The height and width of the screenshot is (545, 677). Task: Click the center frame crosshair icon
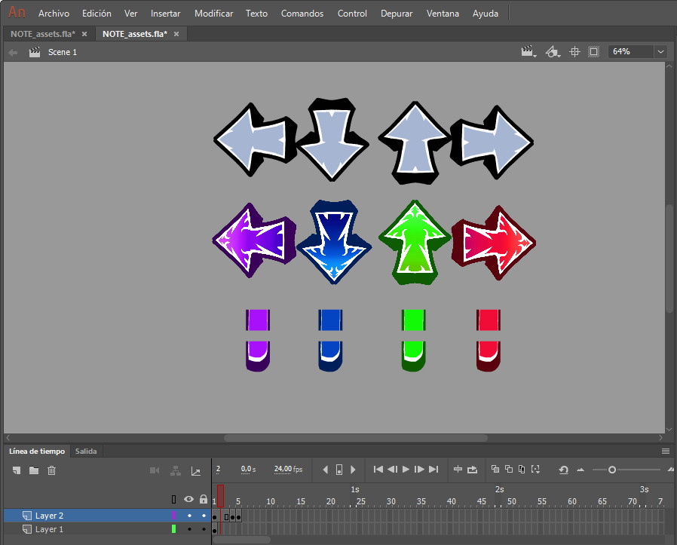(x=575, y=51)
